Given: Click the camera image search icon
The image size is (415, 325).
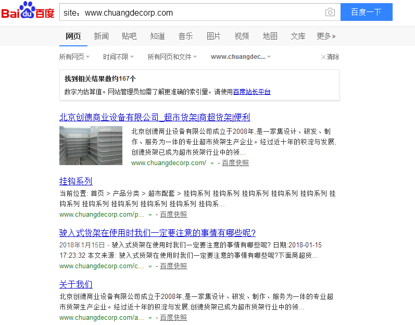Looking at the screenshot, I should click(x=330, y=12).
